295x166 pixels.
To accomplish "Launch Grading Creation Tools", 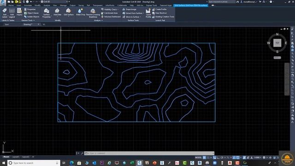I will pyautogui.click(x=163, y=17).
